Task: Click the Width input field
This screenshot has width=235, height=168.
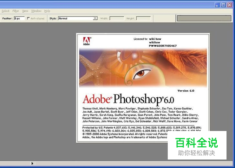Action: coord(117,18)
